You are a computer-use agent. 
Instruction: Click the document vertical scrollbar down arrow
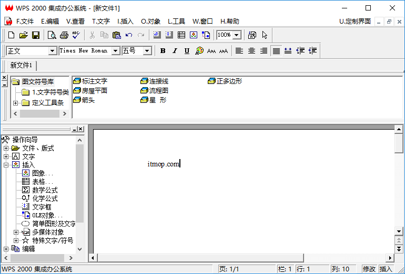click(x=399, y=231)
